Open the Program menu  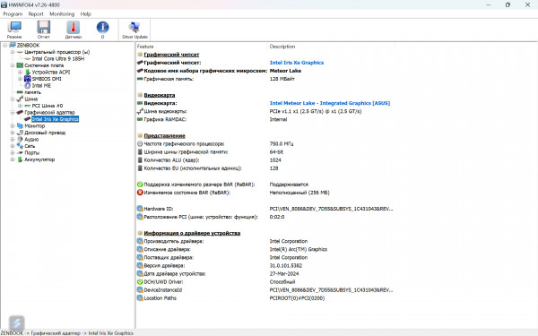[x=13, y=14]
